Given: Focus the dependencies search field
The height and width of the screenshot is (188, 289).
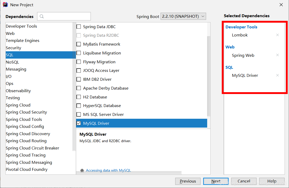Looking at the screenshot, I should (x=64, y=16).
